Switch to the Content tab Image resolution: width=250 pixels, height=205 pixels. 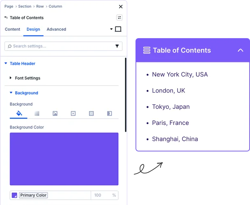point(12,30)
